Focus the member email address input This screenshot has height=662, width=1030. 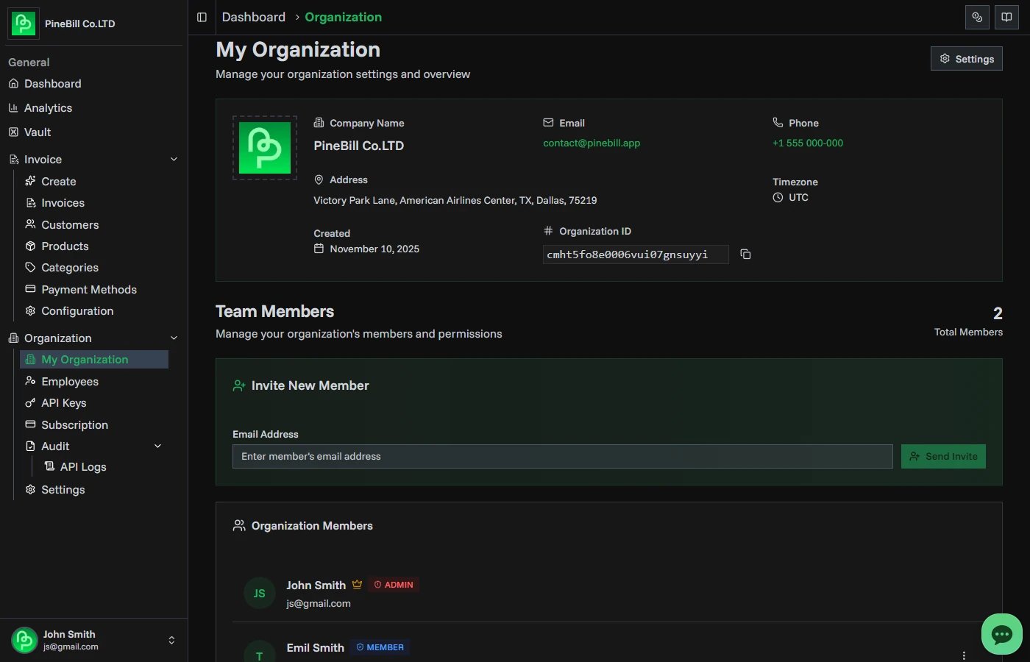563,456
